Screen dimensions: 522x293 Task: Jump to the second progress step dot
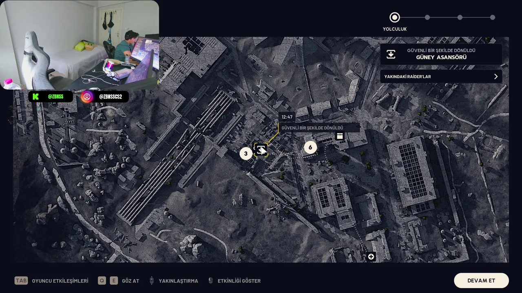(x=427, y=17)
